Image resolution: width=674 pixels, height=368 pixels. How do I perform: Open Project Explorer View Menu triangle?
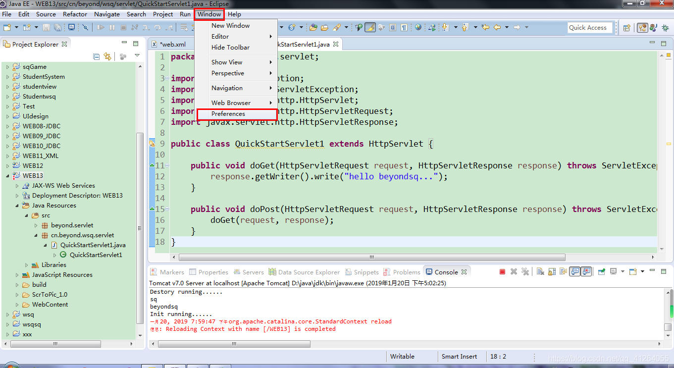coord(137,56)
